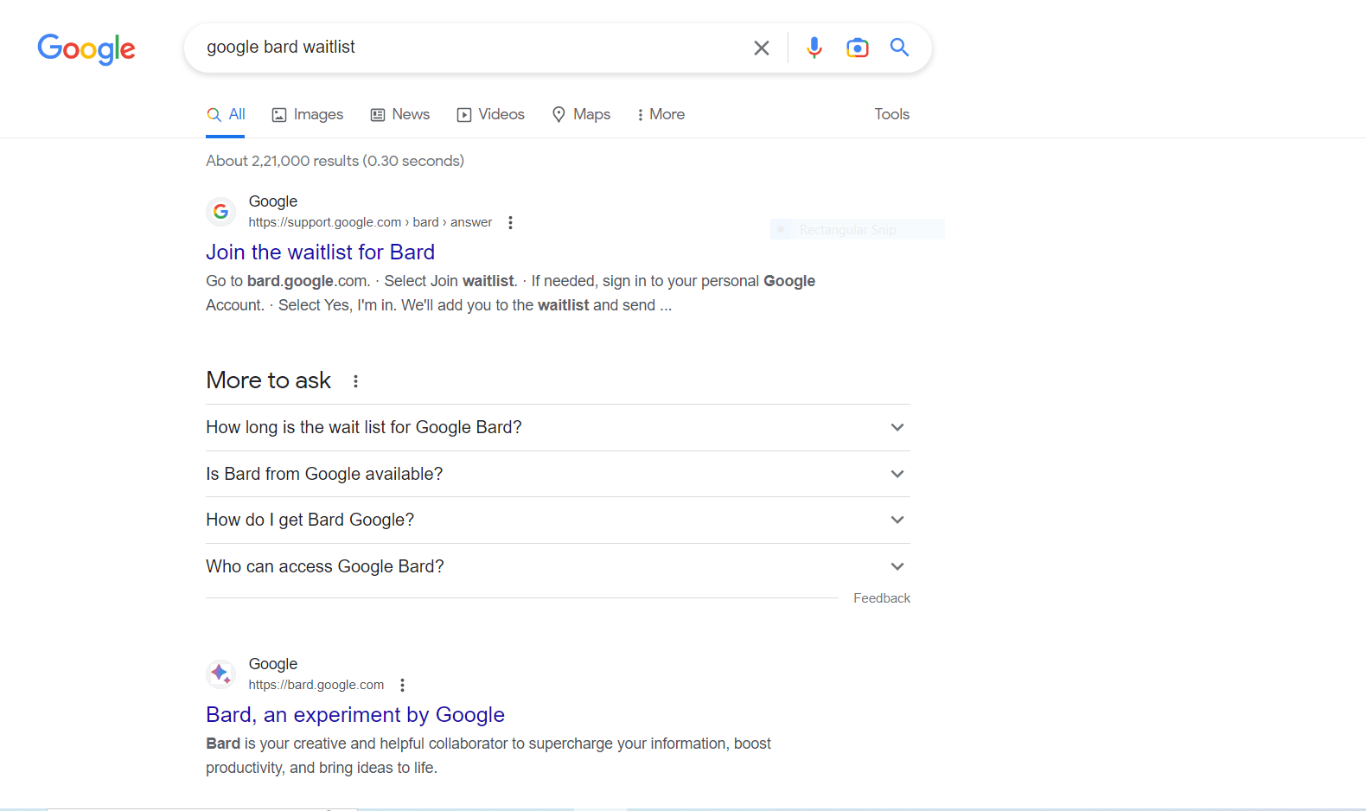Switch to Maps tab

click(x=581, y=114)
